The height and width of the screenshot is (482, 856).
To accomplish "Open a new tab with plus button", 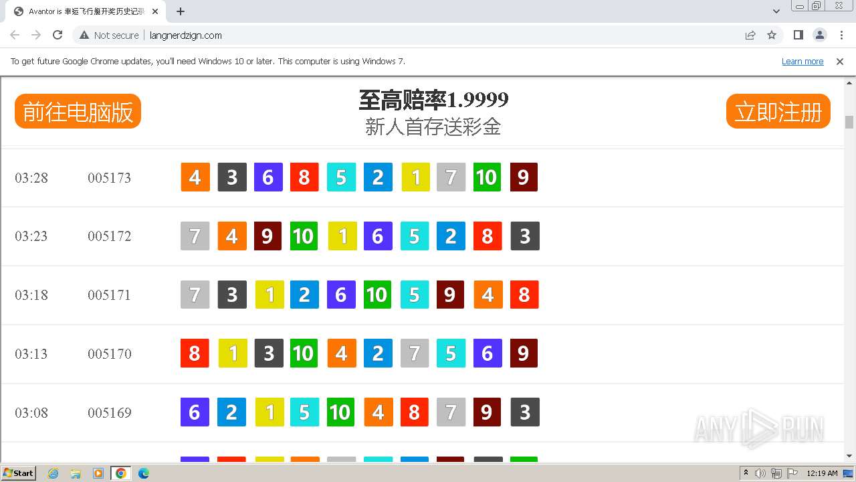I will click(181, 11).
